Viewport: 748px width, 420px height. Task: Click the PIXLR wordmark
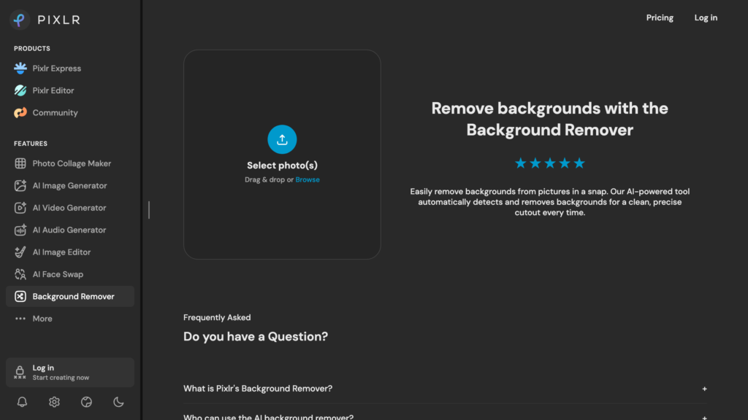tap(59, 20)
